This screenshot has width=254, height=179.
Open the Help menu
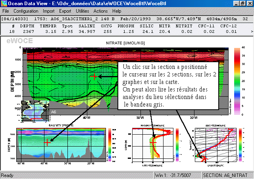point(117,11)
